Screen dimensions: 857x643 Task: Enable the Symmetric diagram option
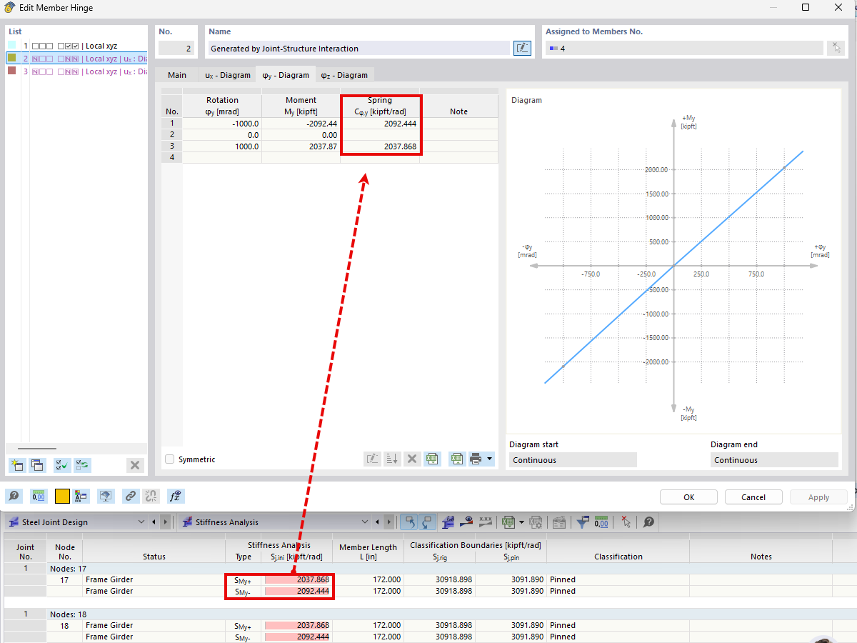(x=170, y=459)
